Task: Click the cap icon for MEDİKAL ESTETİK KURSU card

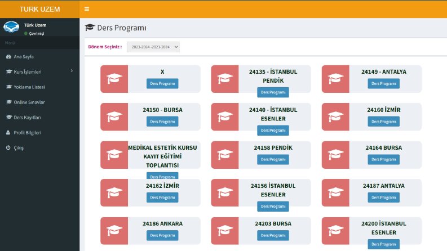Action: pyautogui.click(x=114, y=155)
